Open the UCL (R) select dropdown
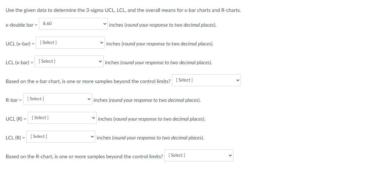Image resolution: width=380 pixels, height=188 pixels. click(62, 118)
